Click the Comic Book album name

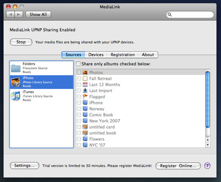[x=101, y=115]
